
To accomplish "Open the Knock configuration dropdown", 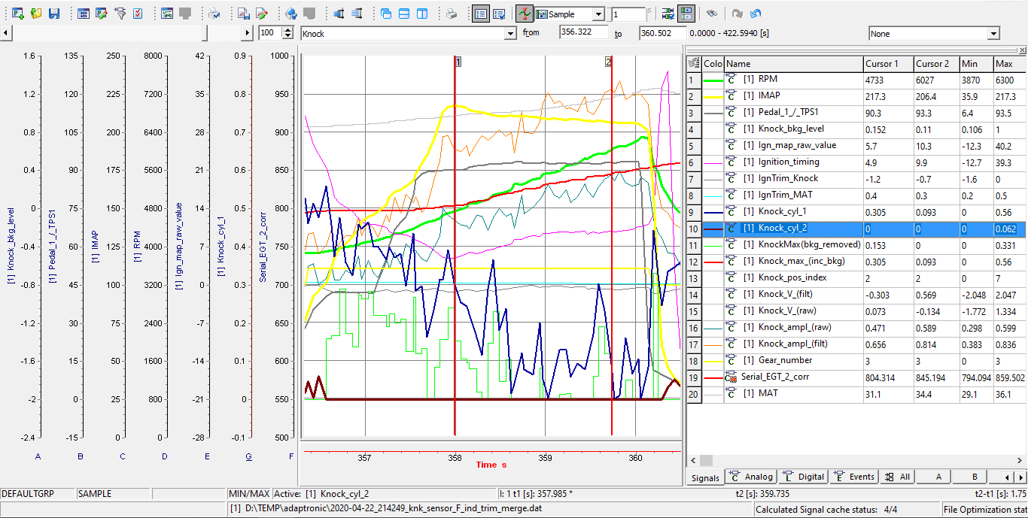I will coord(509,34).
